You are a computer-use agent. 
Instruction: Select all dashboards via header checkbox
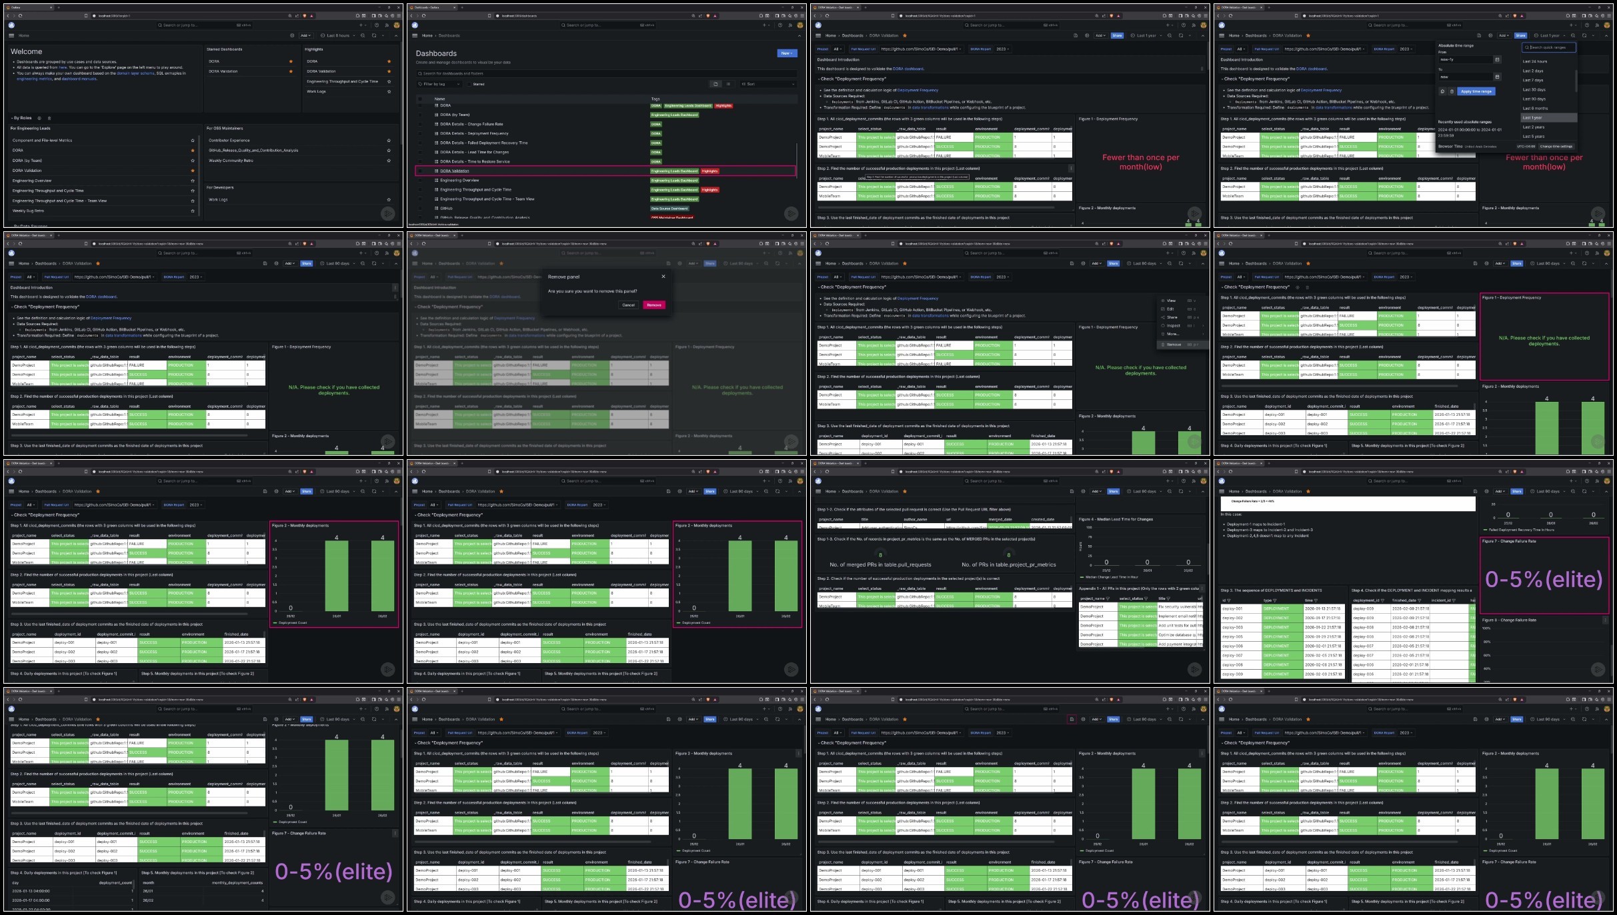(x=420, y=99)
